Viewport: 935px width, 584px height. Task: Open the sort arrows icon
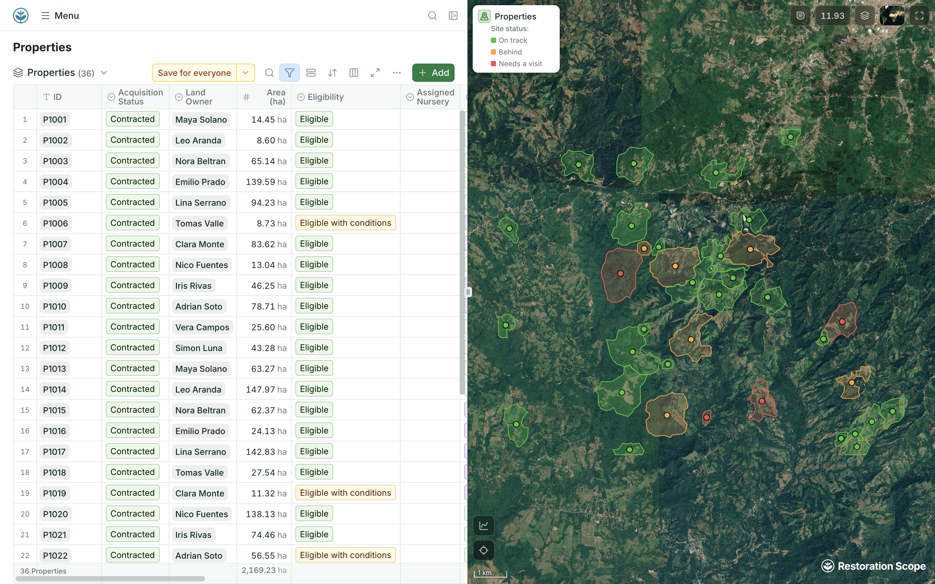332,73
